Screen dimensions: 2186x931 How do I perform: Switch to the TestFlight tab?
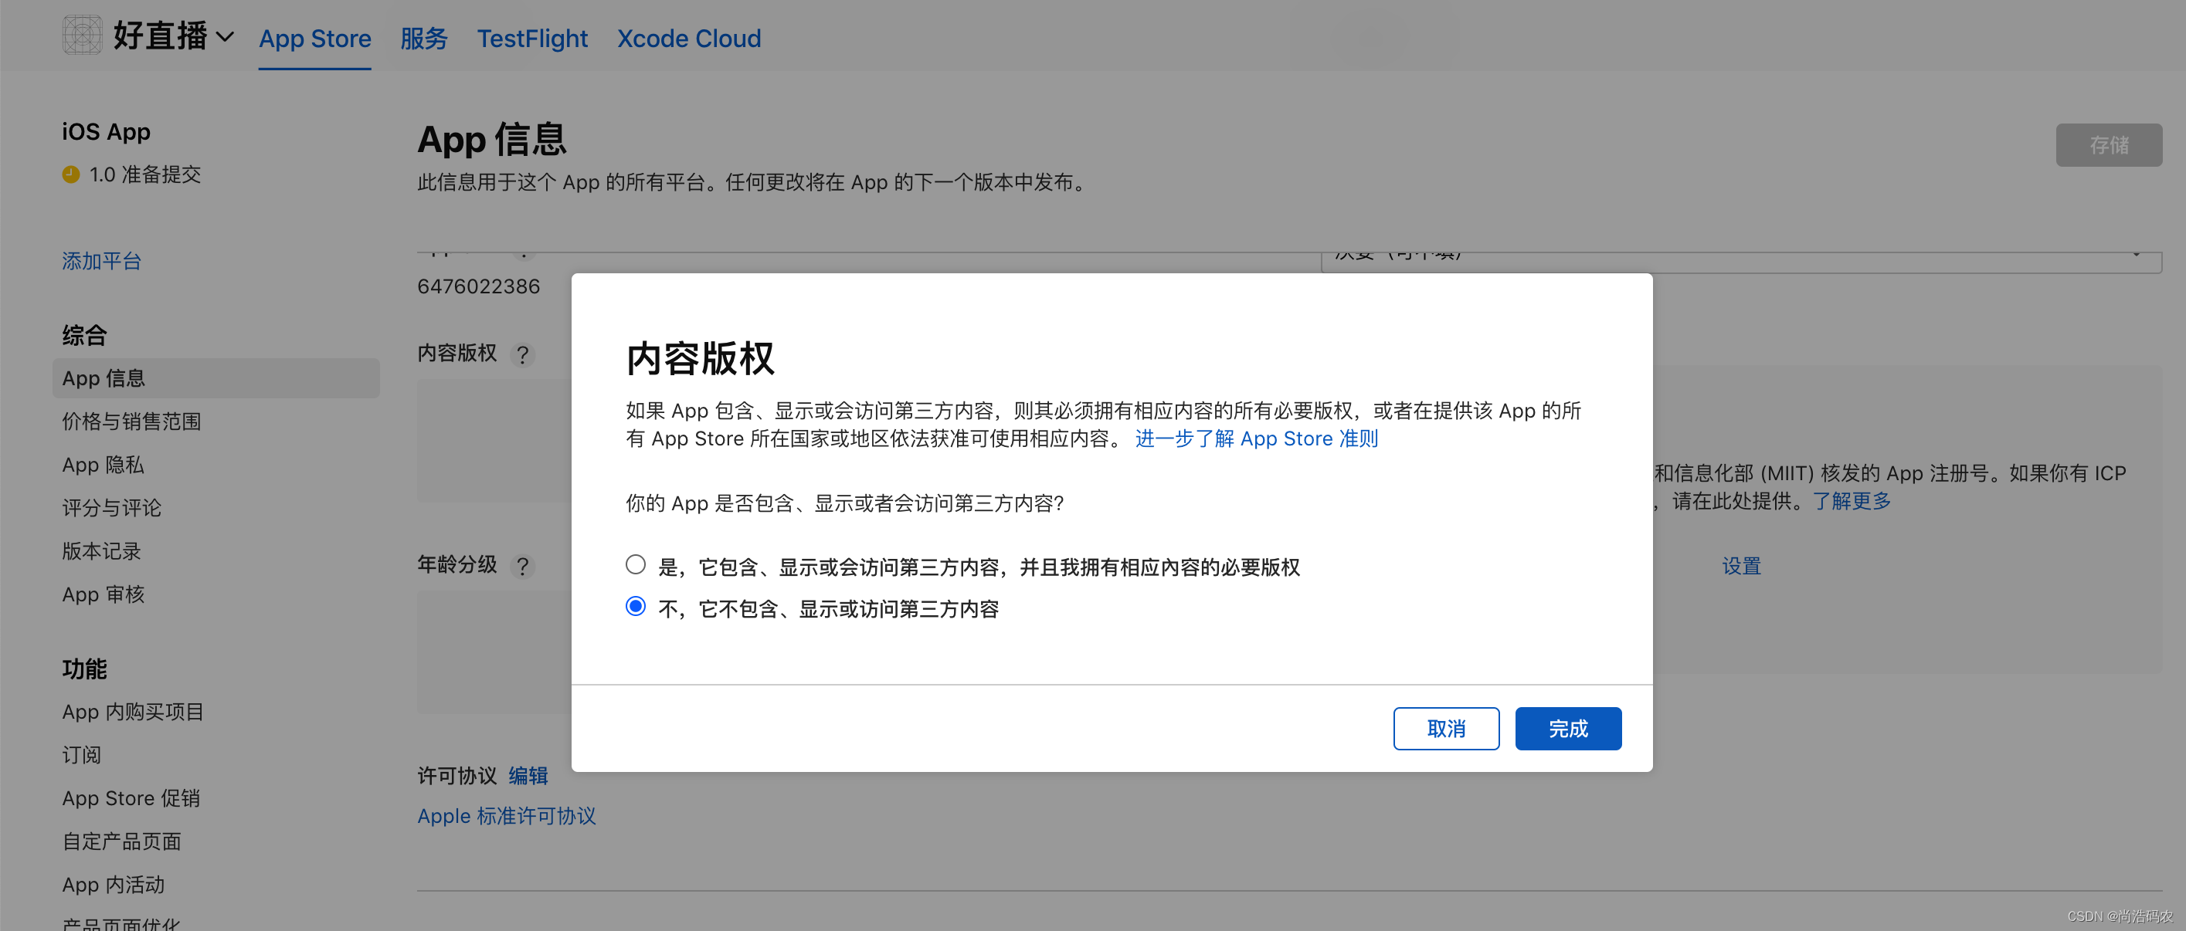[x=532, y=38]
